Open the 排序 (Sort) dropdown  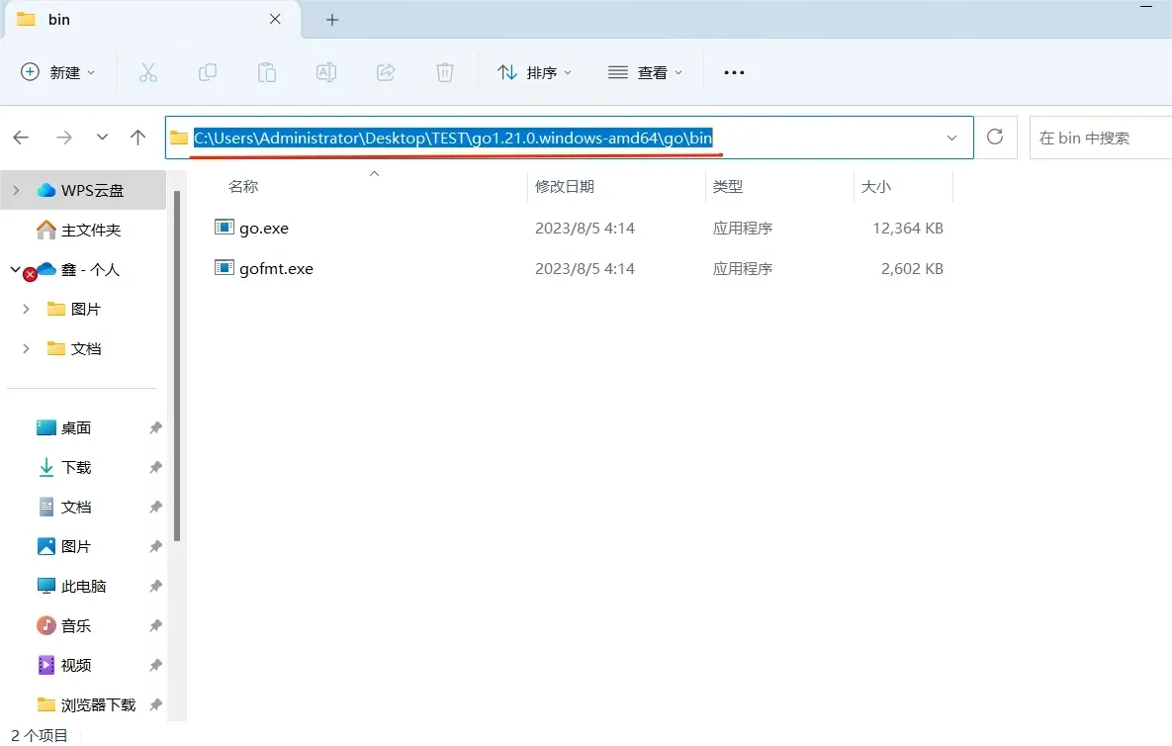tap(534, 72)
